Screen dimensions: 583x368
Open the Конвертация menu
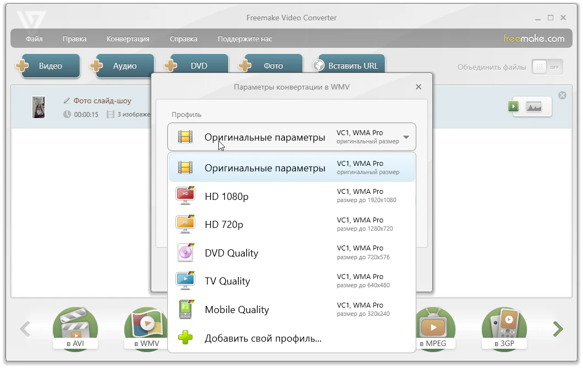click(128, 38)
